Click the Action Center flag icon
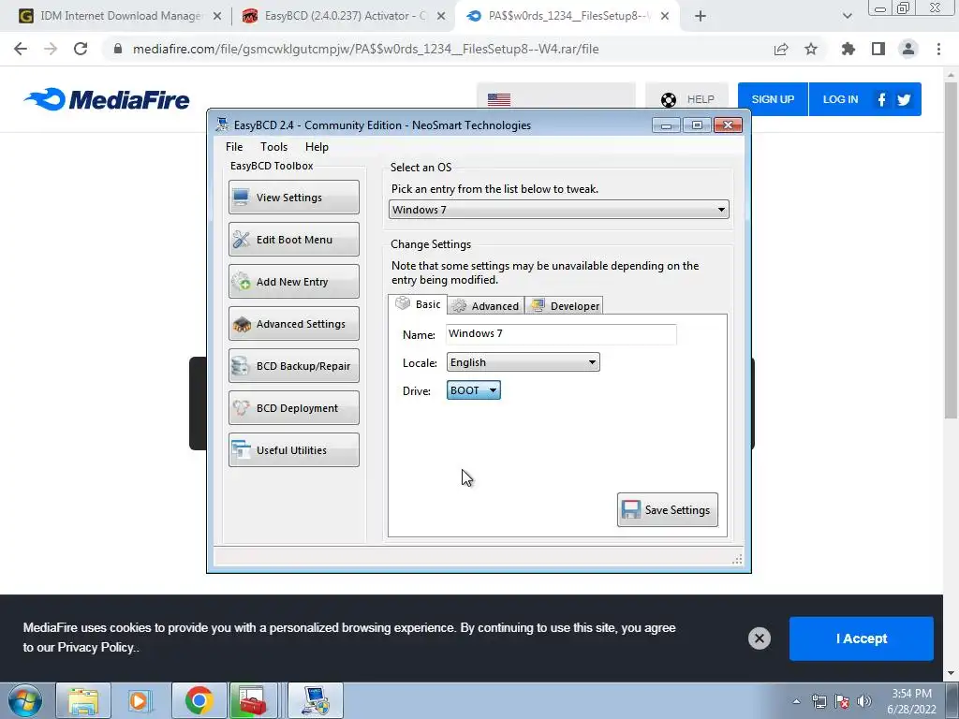 (x=842, y=701)
